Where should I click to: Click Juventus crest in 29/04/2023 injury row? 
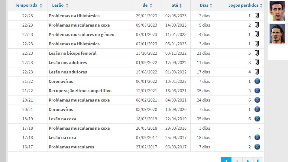pyautogui.click(x=257, y=16)
